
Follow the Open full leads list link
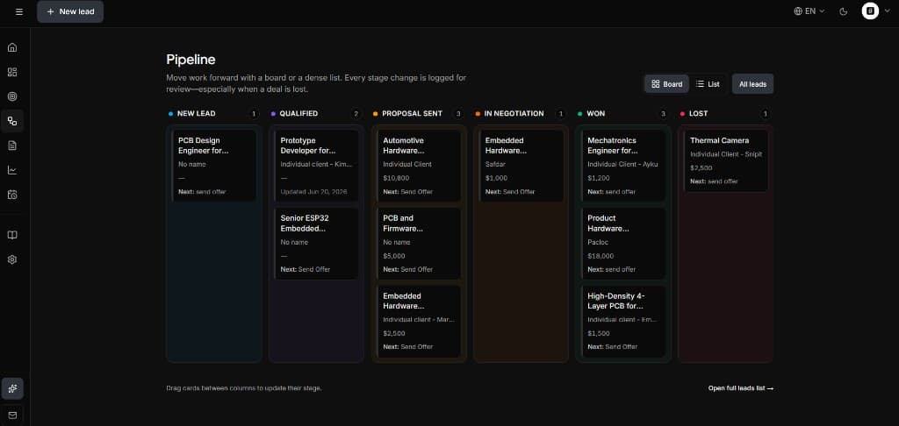tap(741, 388)
